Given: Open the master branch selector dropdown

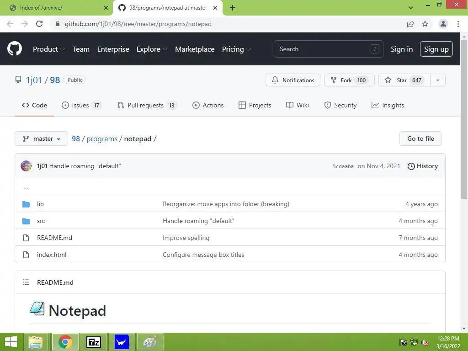Looking at the screenshot, I should [x=41, y=138].
